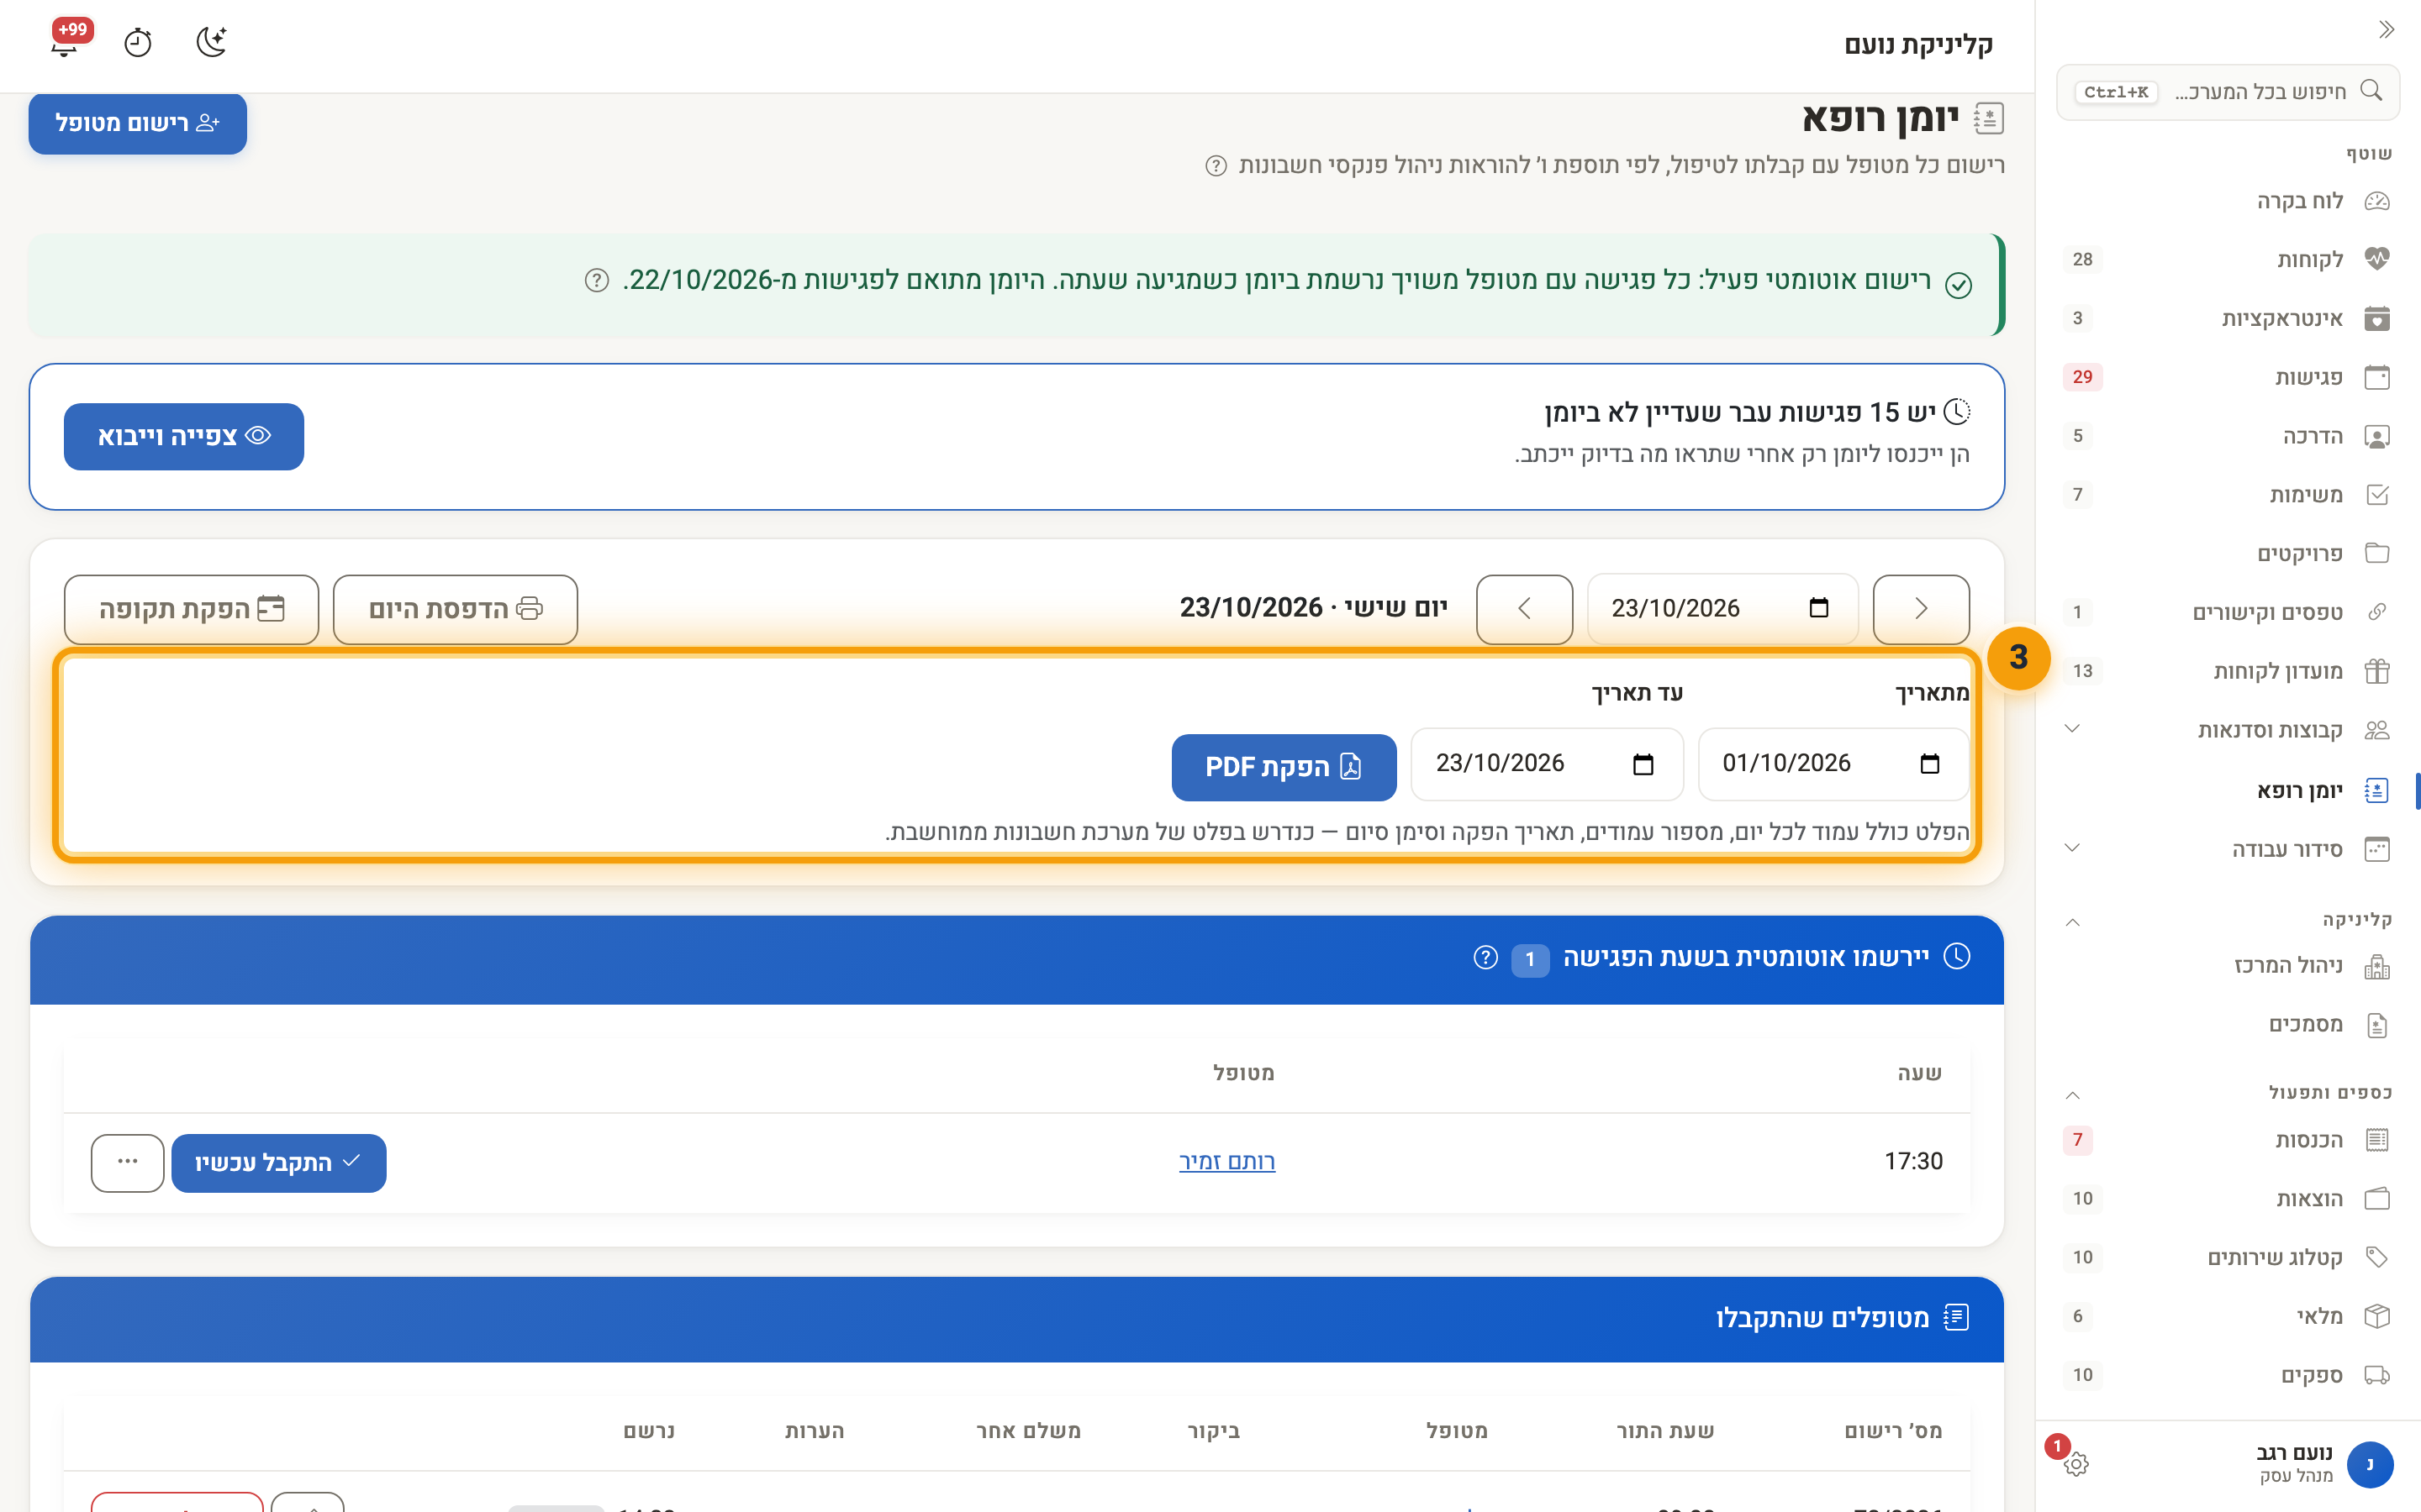Open the מתאריך date field 01/10/2026
The image size is (2421, 1512).
pos(1833,764)
